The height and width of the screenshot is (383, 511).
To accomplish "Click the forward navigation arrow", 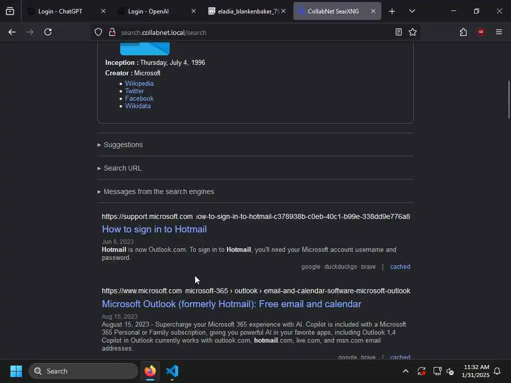I will [x=30, y=32].
